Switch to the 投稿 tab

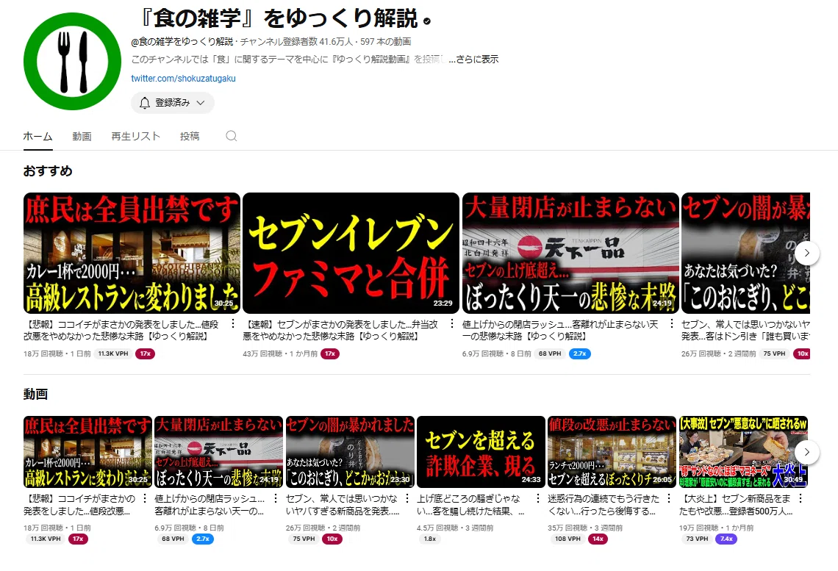190,136
